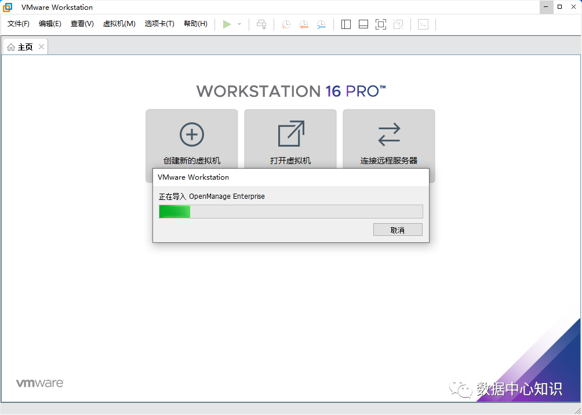The width and height of the screenshot is (582, 415).
Task: Toggle the thumbnail bar panel icon
Action: point(363,24)
